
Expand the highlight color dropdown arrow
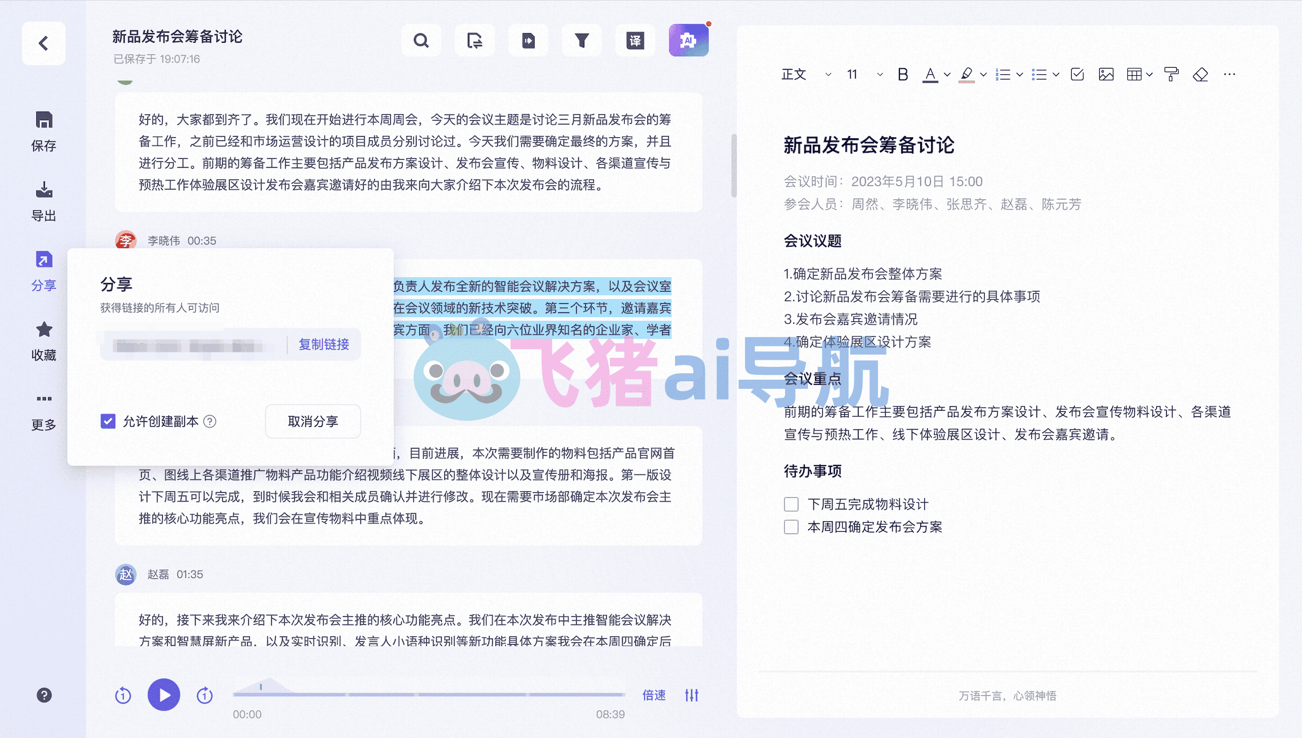click(x=983, y=75)
